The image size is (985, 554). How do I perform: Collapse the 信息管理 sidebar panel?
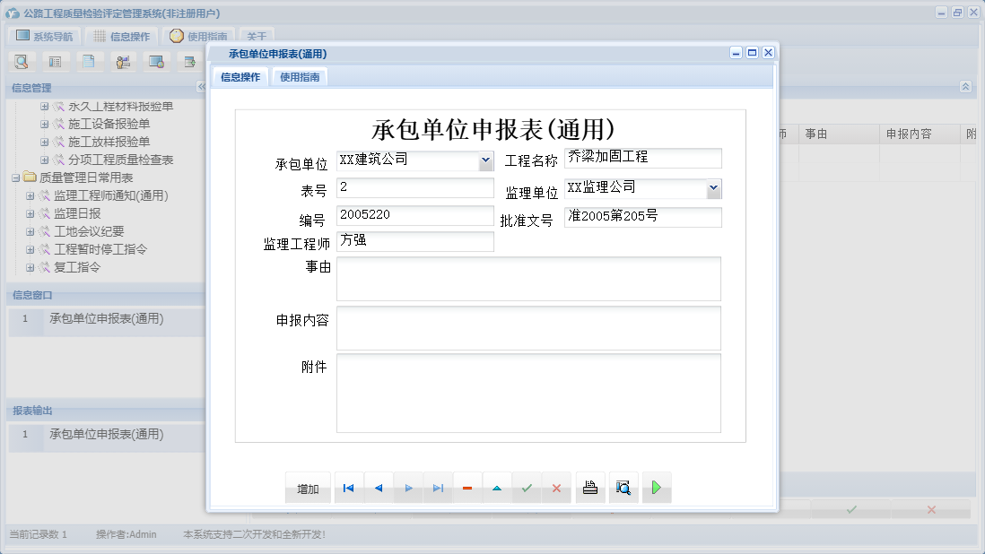pyautogui.click(x=203, y=88)
